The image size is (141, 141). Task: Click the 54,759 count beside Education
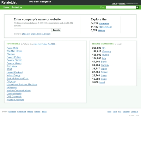(94, 24)
